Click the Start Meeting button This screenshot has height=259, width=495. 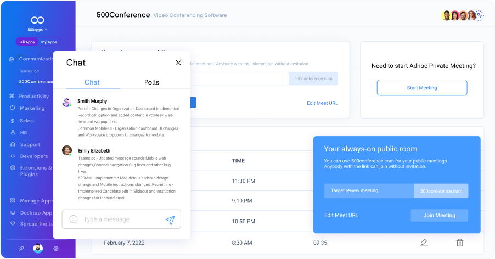421,88
